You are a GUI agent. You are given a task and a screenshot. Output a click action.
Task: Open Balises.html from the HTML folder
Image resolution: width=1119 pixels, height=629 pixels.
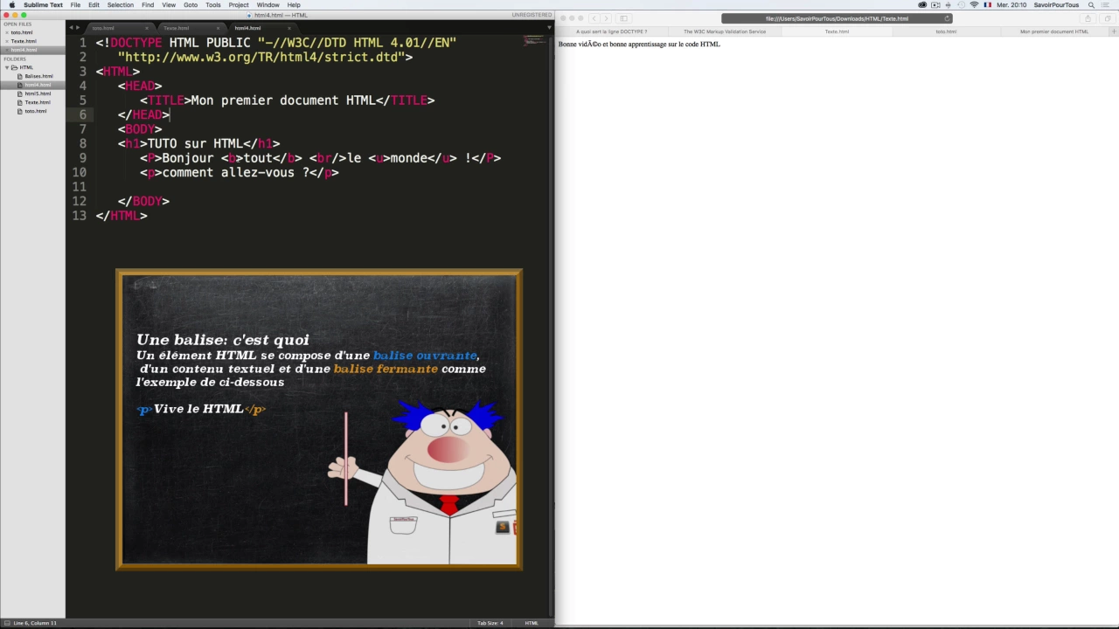pyautogui.click(x=38, y=76)
